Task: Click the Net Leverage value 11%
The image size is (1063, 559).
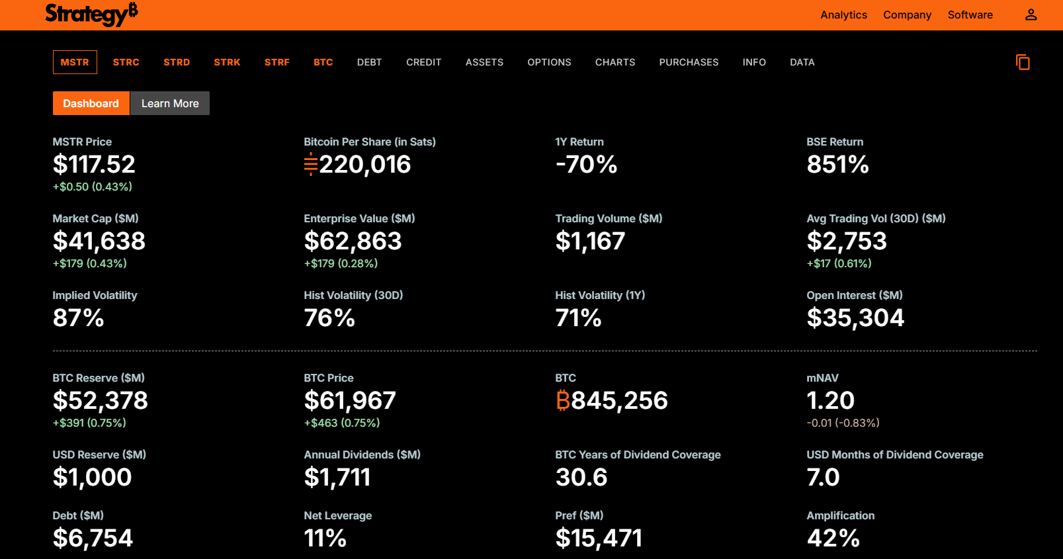Action: [x=325, y=538]
